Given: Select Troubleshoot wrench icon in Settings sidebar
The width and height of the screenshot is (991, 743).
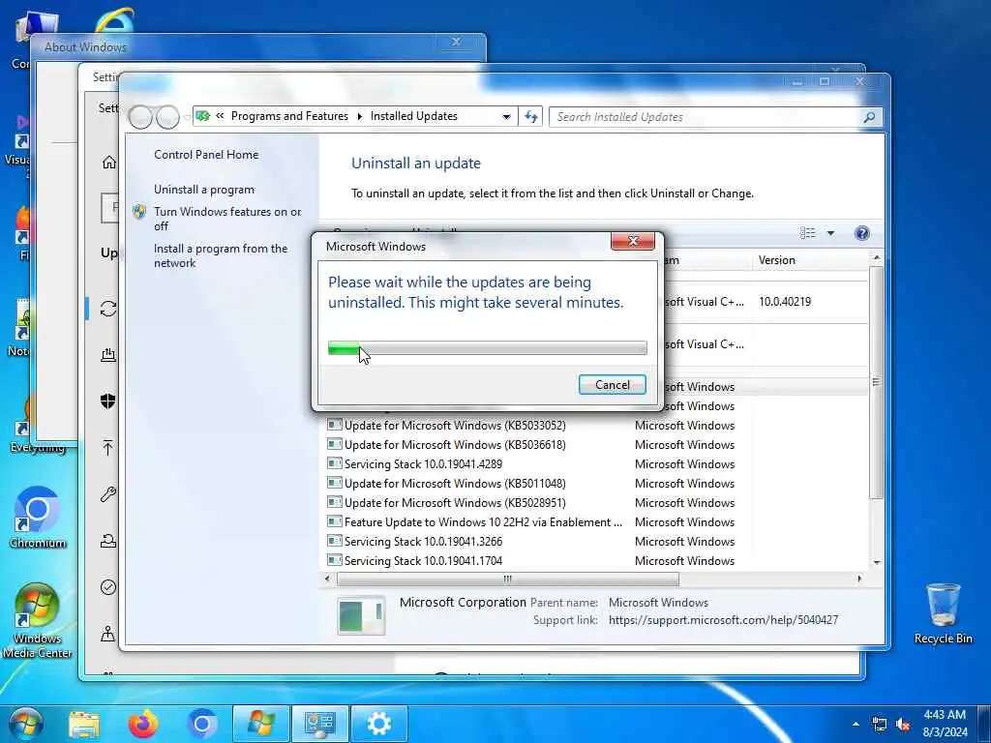Looking at the screenshot, I should click(108, 494).
